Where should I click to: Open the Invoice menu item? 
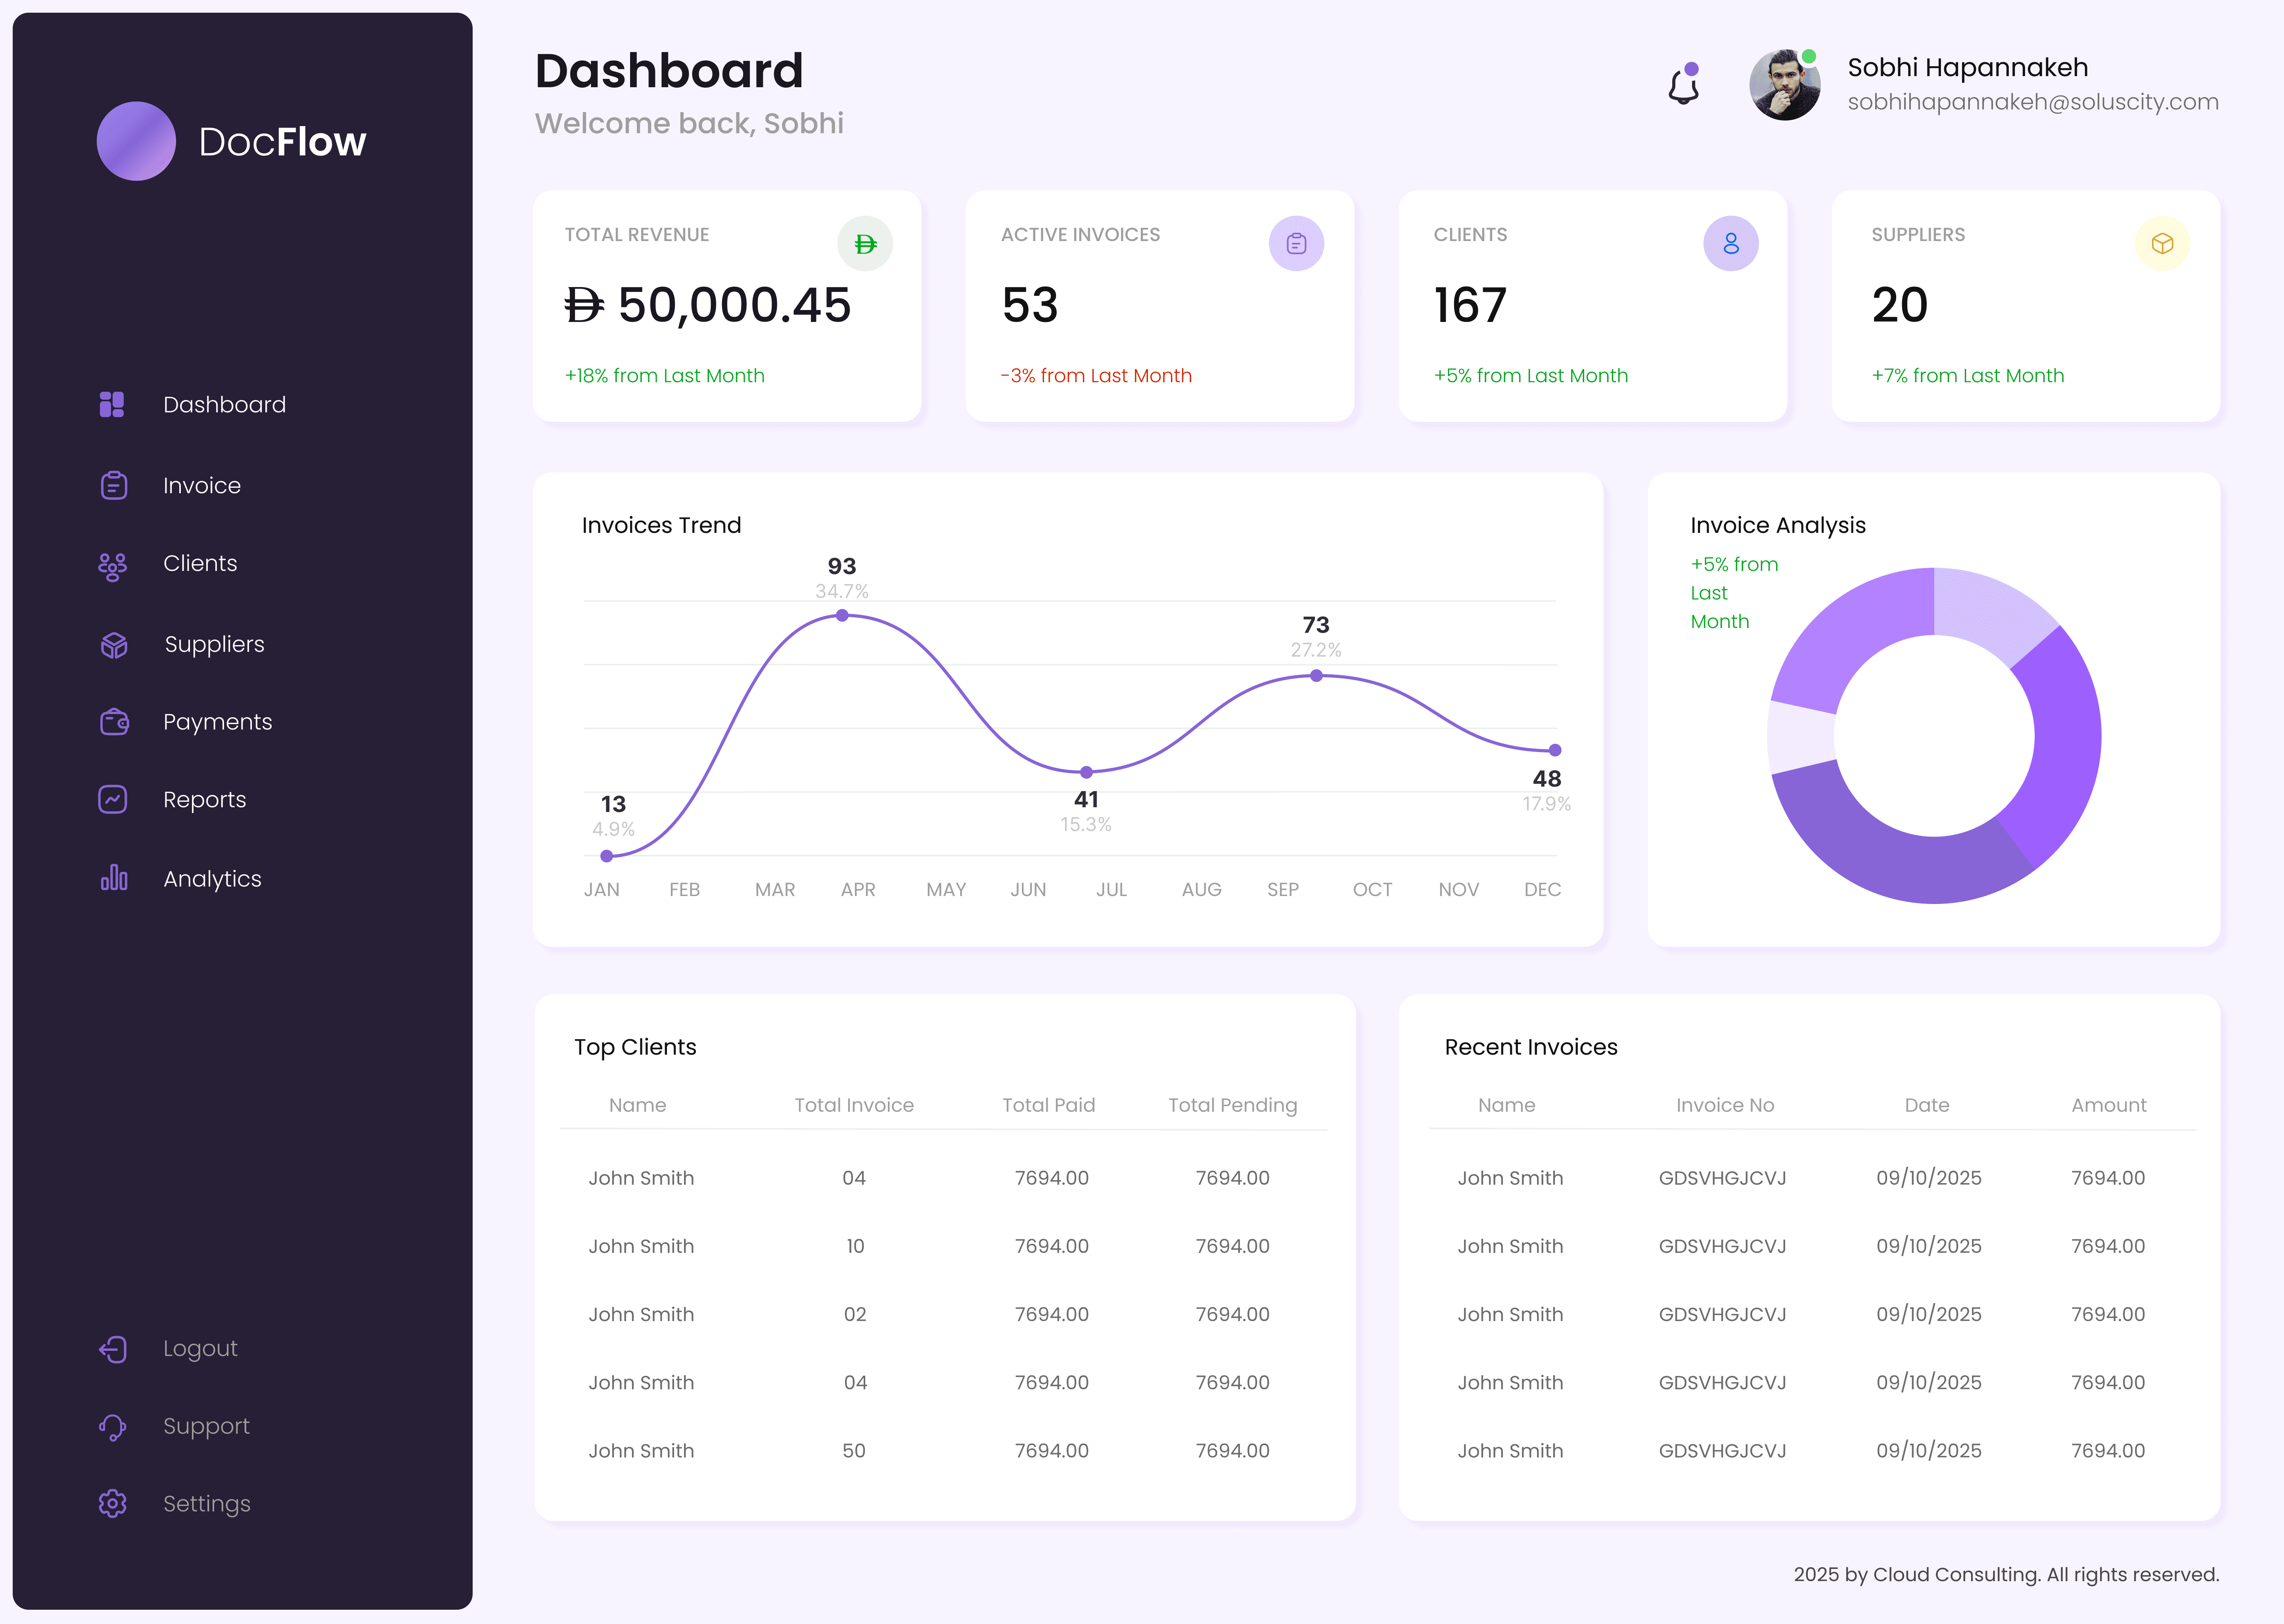click(201, 486)
